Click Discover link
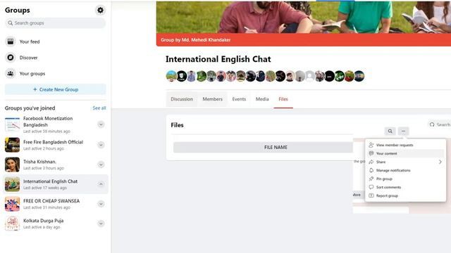Viewport: 451px width, 253px height. [x=28, y=58]
